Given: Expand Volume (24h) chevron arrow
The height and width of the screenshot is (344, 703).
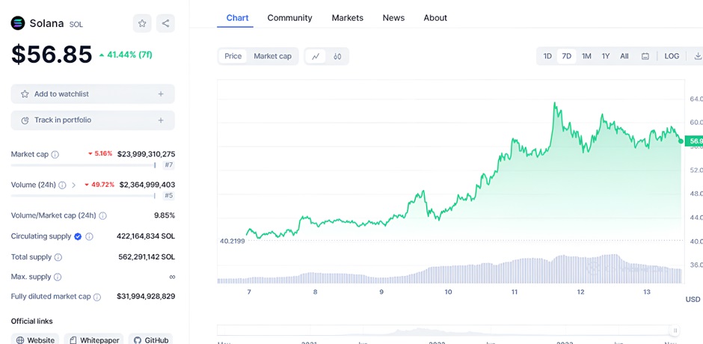Looking at the screenshot, I should pos(73,185).
